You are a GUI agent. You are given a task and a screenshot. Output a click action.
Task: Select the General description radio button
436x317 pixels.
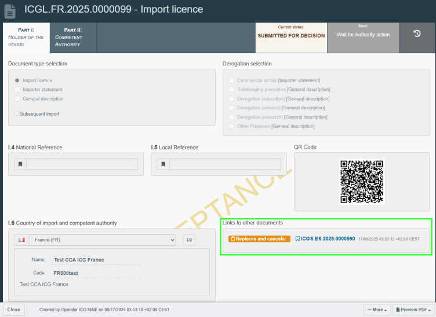pyautogui.click(x=17, y=99)
